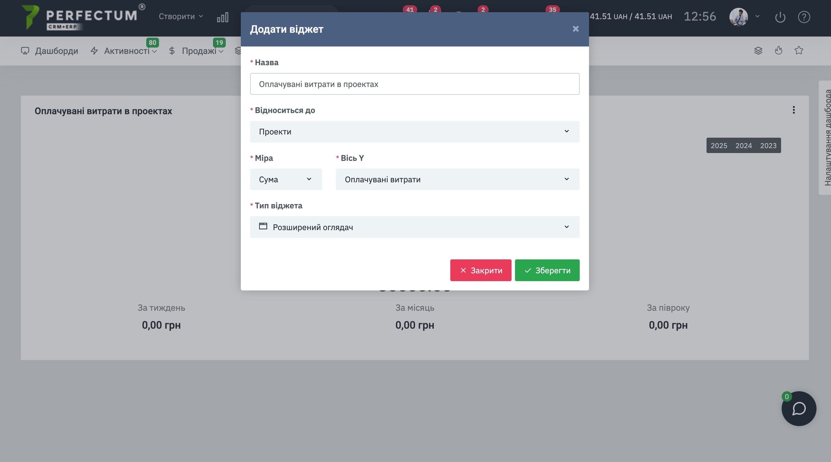
Task: Close the Додати віджет dialog with X
Action: tap(575, 29)
